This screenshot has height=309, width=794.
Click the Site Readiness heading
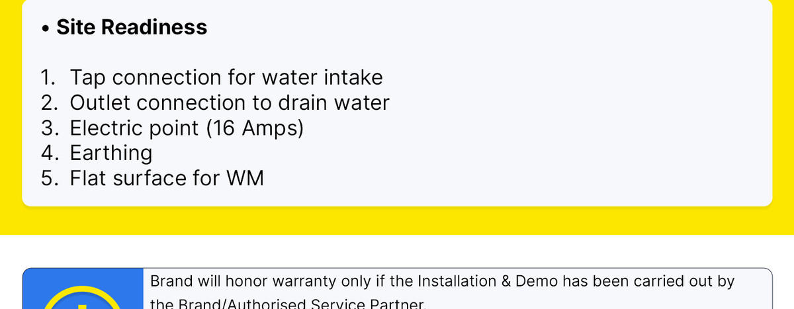pos(132,28)
